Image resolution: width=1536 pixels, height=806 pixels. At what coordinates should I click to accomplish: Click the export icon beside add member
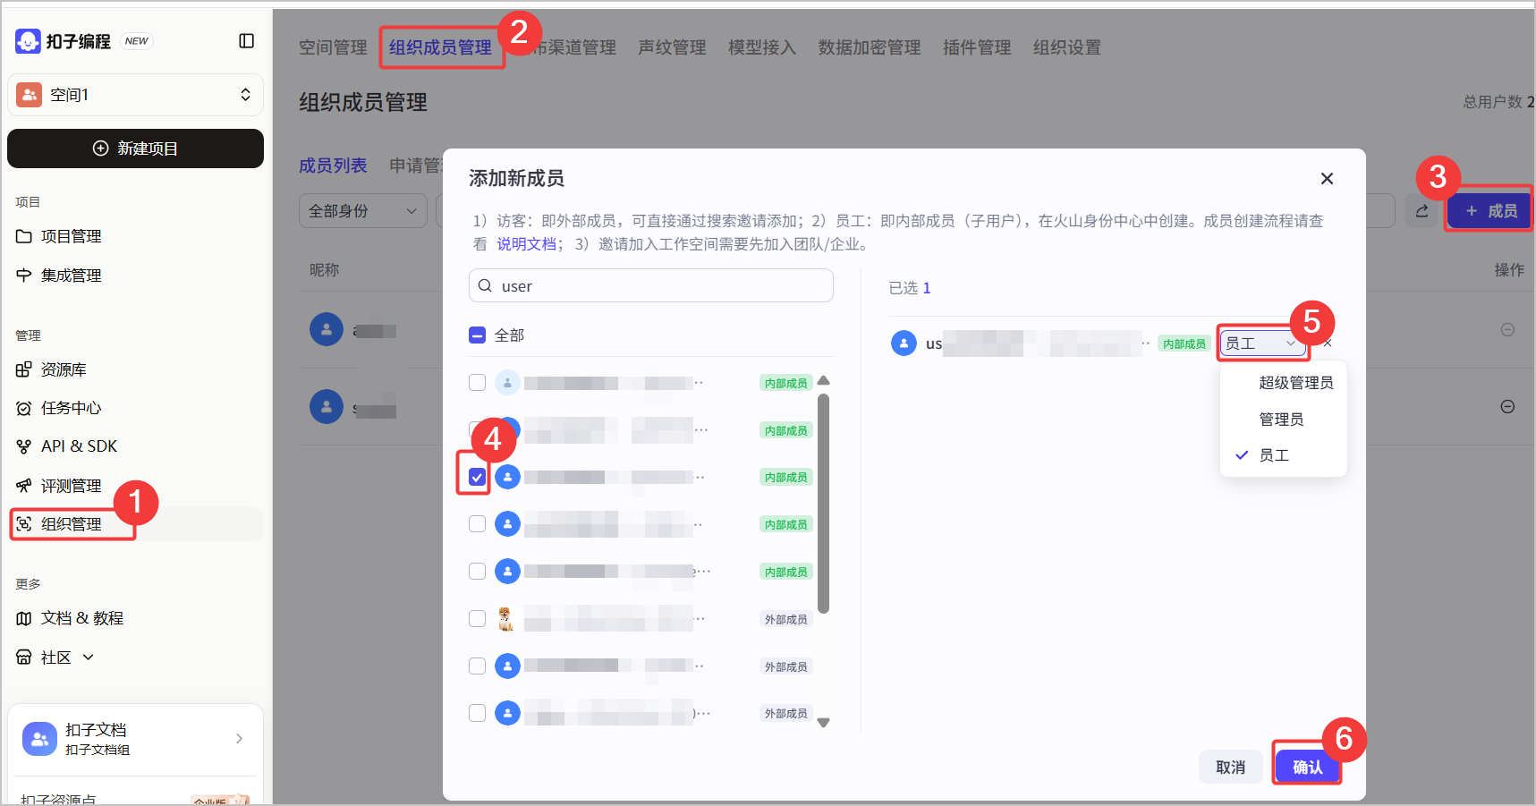1421,211
